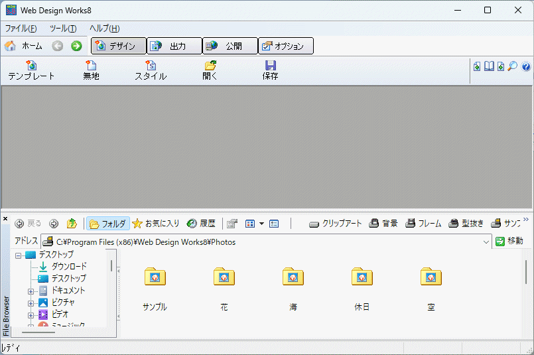Expand the ドキュメント tree node
The image size is (534, 355).
(x=31, y=292)
